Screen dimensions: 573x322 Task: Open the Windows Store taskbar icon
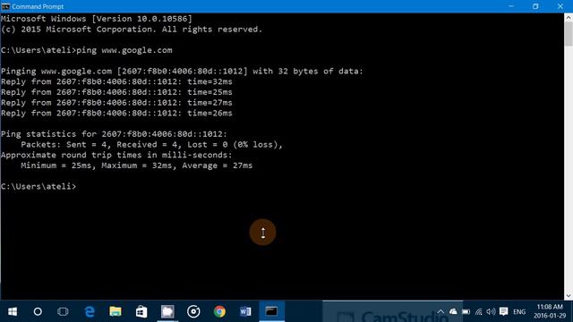(x=141, y=311)
